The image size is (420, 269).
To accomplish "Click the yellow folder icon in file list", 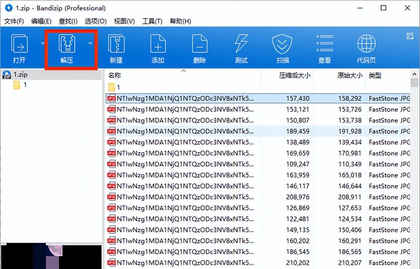I will pos(112,87).
